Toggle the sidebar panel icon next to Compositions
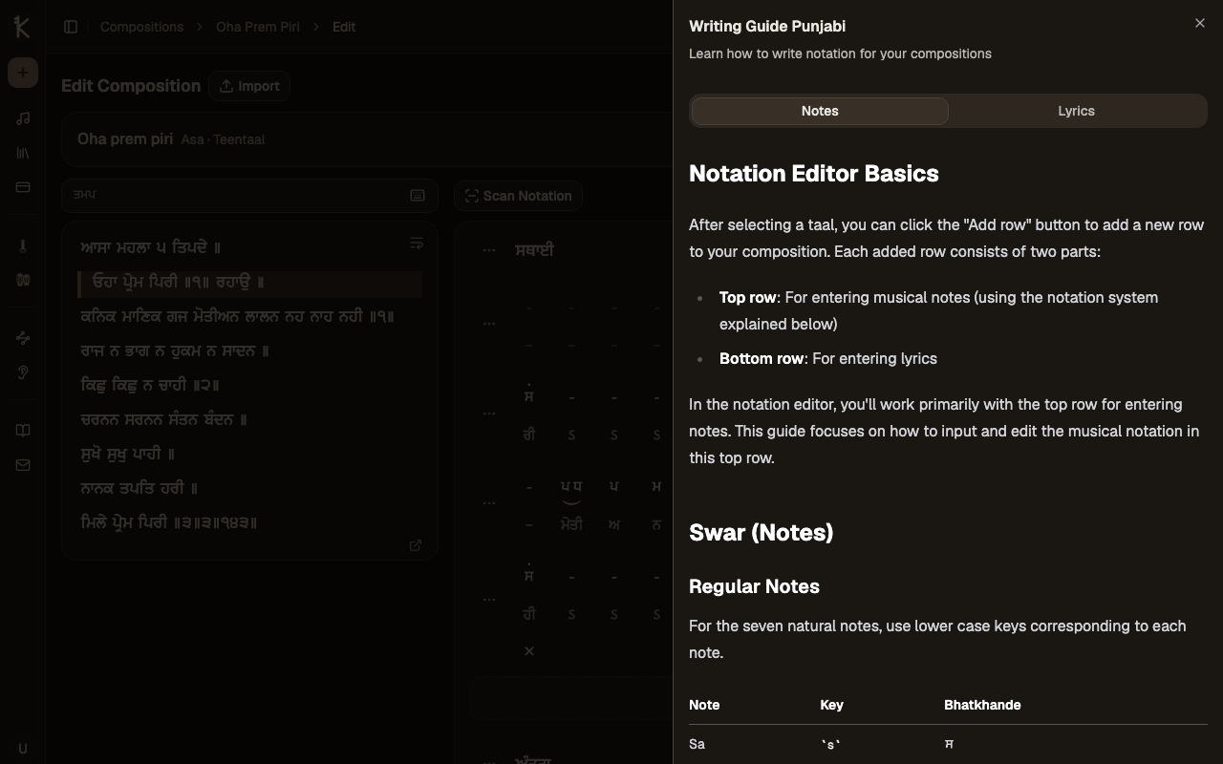This screenshot has width=1223, height=764. pyautogui.click(x=71, y=27)
